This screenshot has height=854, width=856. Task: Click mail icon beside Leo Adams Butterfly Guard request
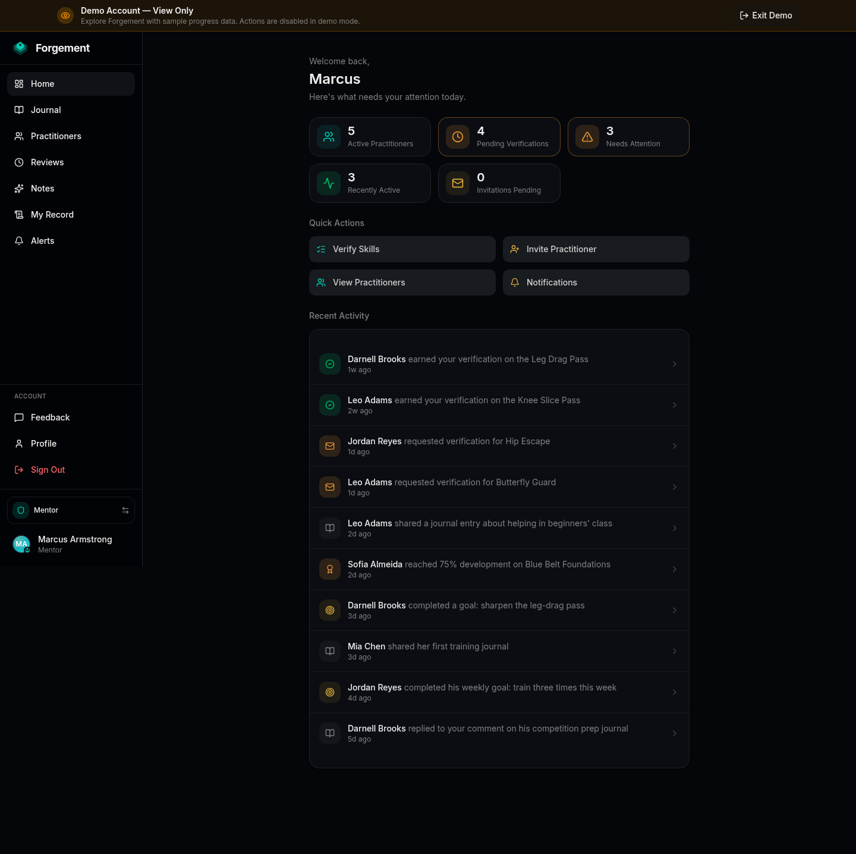(x=330, y=487)
